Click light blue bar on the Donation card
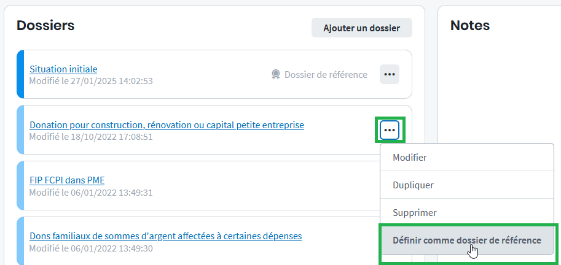The height and width of the screenshot is (265, 561). click(20, 129)
